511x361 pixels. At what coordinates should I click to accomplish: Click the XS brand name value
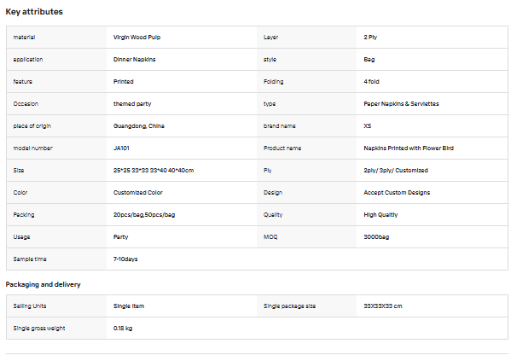coord(368,125)
